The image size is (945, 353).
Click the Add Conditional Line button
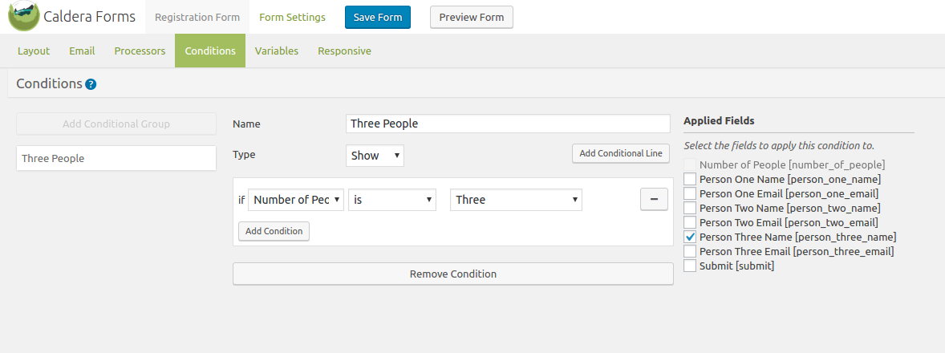point(621,153)
